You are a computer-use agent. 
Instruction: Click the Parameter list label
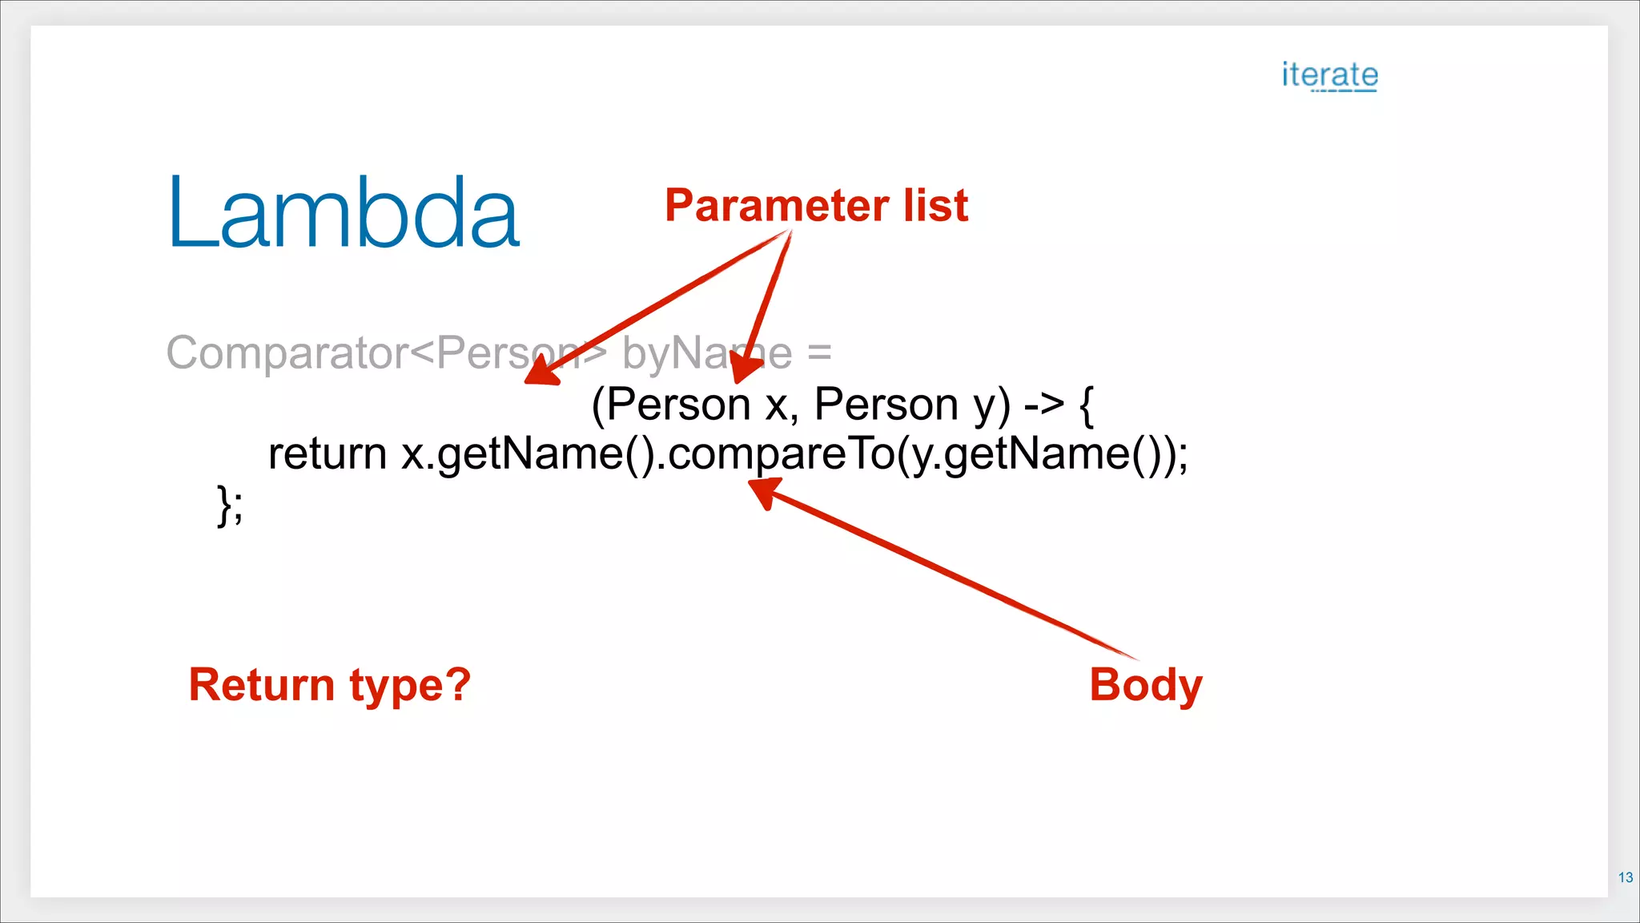coord(816,205)
